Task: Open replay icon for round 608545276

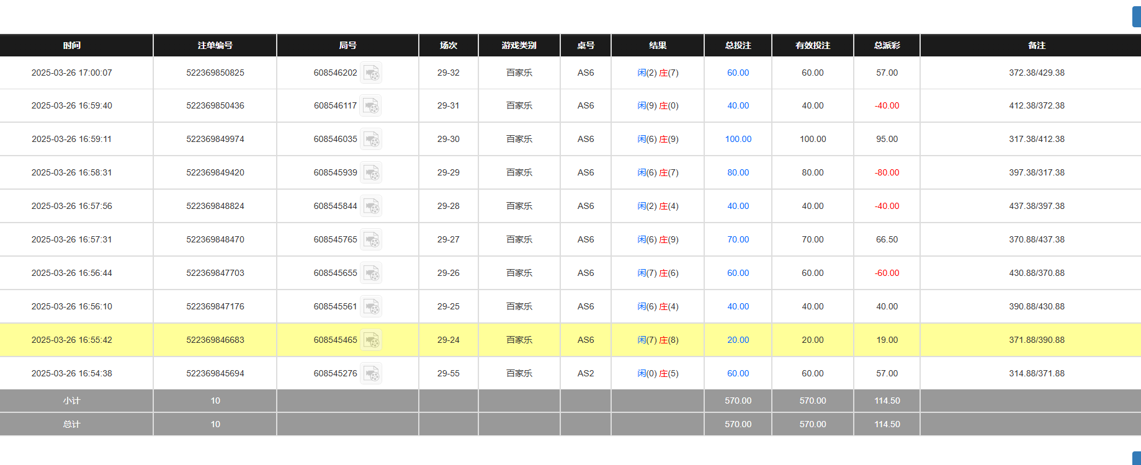Action: [x=371, y=374]
